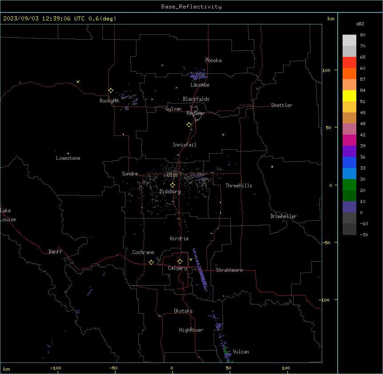Screen dimensions: 383x374
Task: Click the magenta swatch in dBZ legend
Action: (349, 140)
